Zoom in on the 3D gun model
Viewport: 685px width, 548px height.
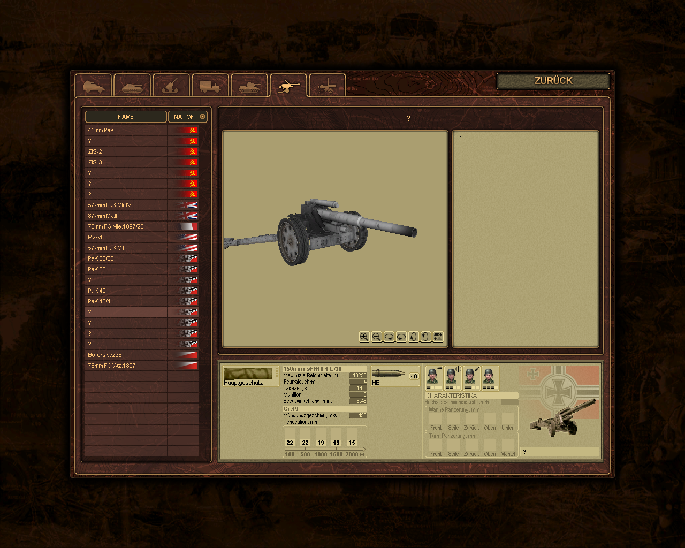(x=364, y=337)
